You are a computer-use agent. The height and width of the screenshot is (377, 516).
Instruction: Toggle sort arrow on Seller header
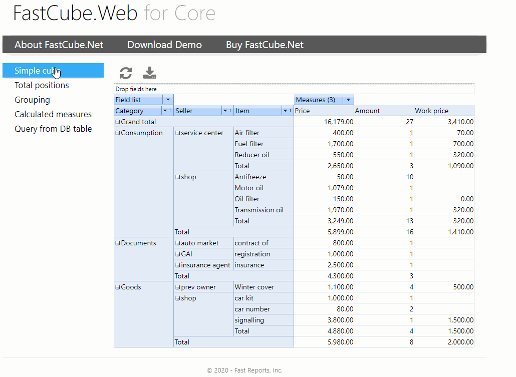click(230, 111)
